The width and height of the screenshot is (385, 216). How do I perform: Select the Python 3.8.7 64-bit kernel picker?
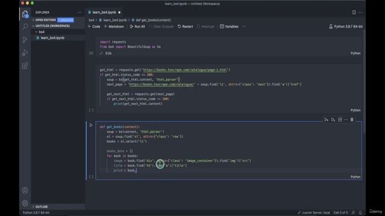(346, 26)
